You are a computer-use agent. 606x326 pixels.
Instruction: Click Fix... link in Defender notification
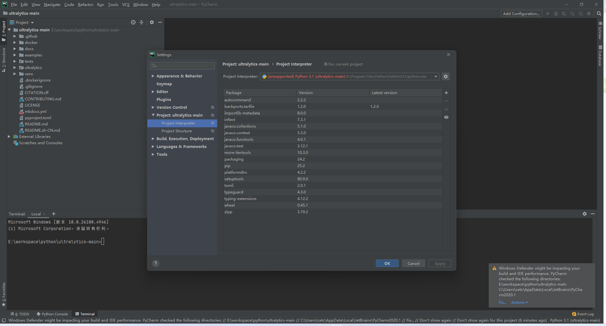(x=502, y=302)
